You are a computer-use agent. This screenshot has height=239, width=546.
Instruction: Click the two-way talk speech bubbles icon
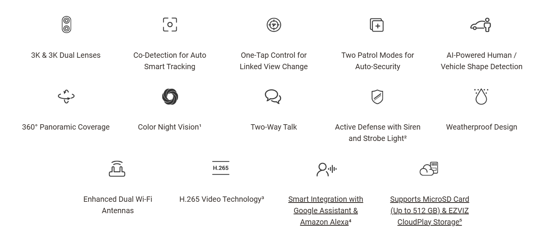coord(273,97)
